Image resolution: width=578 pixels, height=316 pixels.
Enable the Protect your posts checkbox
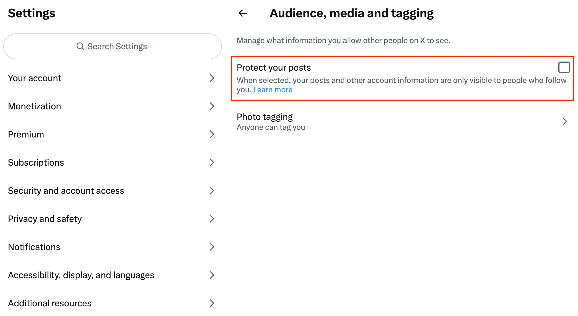[564, 67]
